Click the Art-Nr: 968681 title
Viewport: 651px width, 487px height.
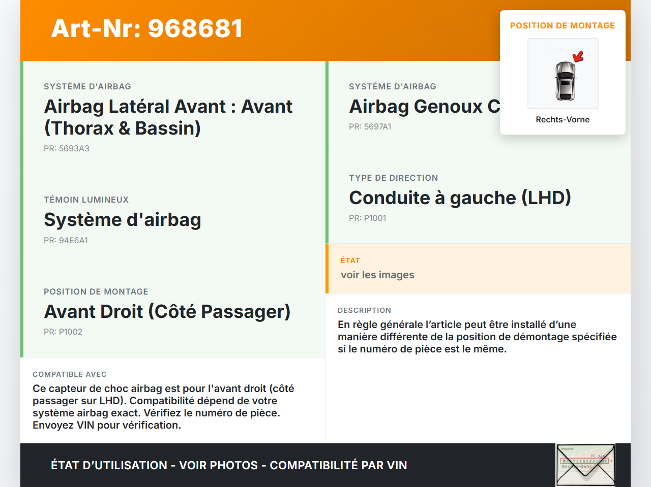(x=146, y=29)
